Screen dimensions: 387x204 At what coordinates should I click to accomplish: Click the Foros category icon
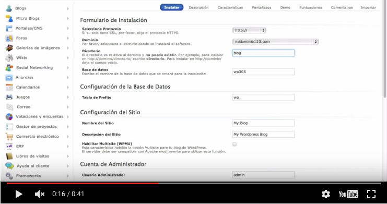(9, 38)
